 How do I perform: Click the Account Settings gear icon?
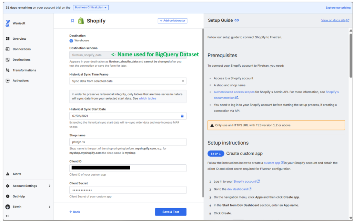tap(8, 186)
